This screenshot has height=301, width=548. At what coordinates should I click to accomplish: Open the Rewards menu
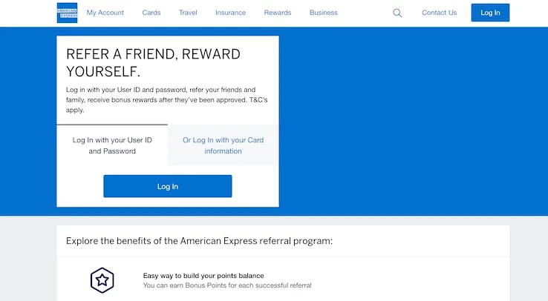(278, 13)
